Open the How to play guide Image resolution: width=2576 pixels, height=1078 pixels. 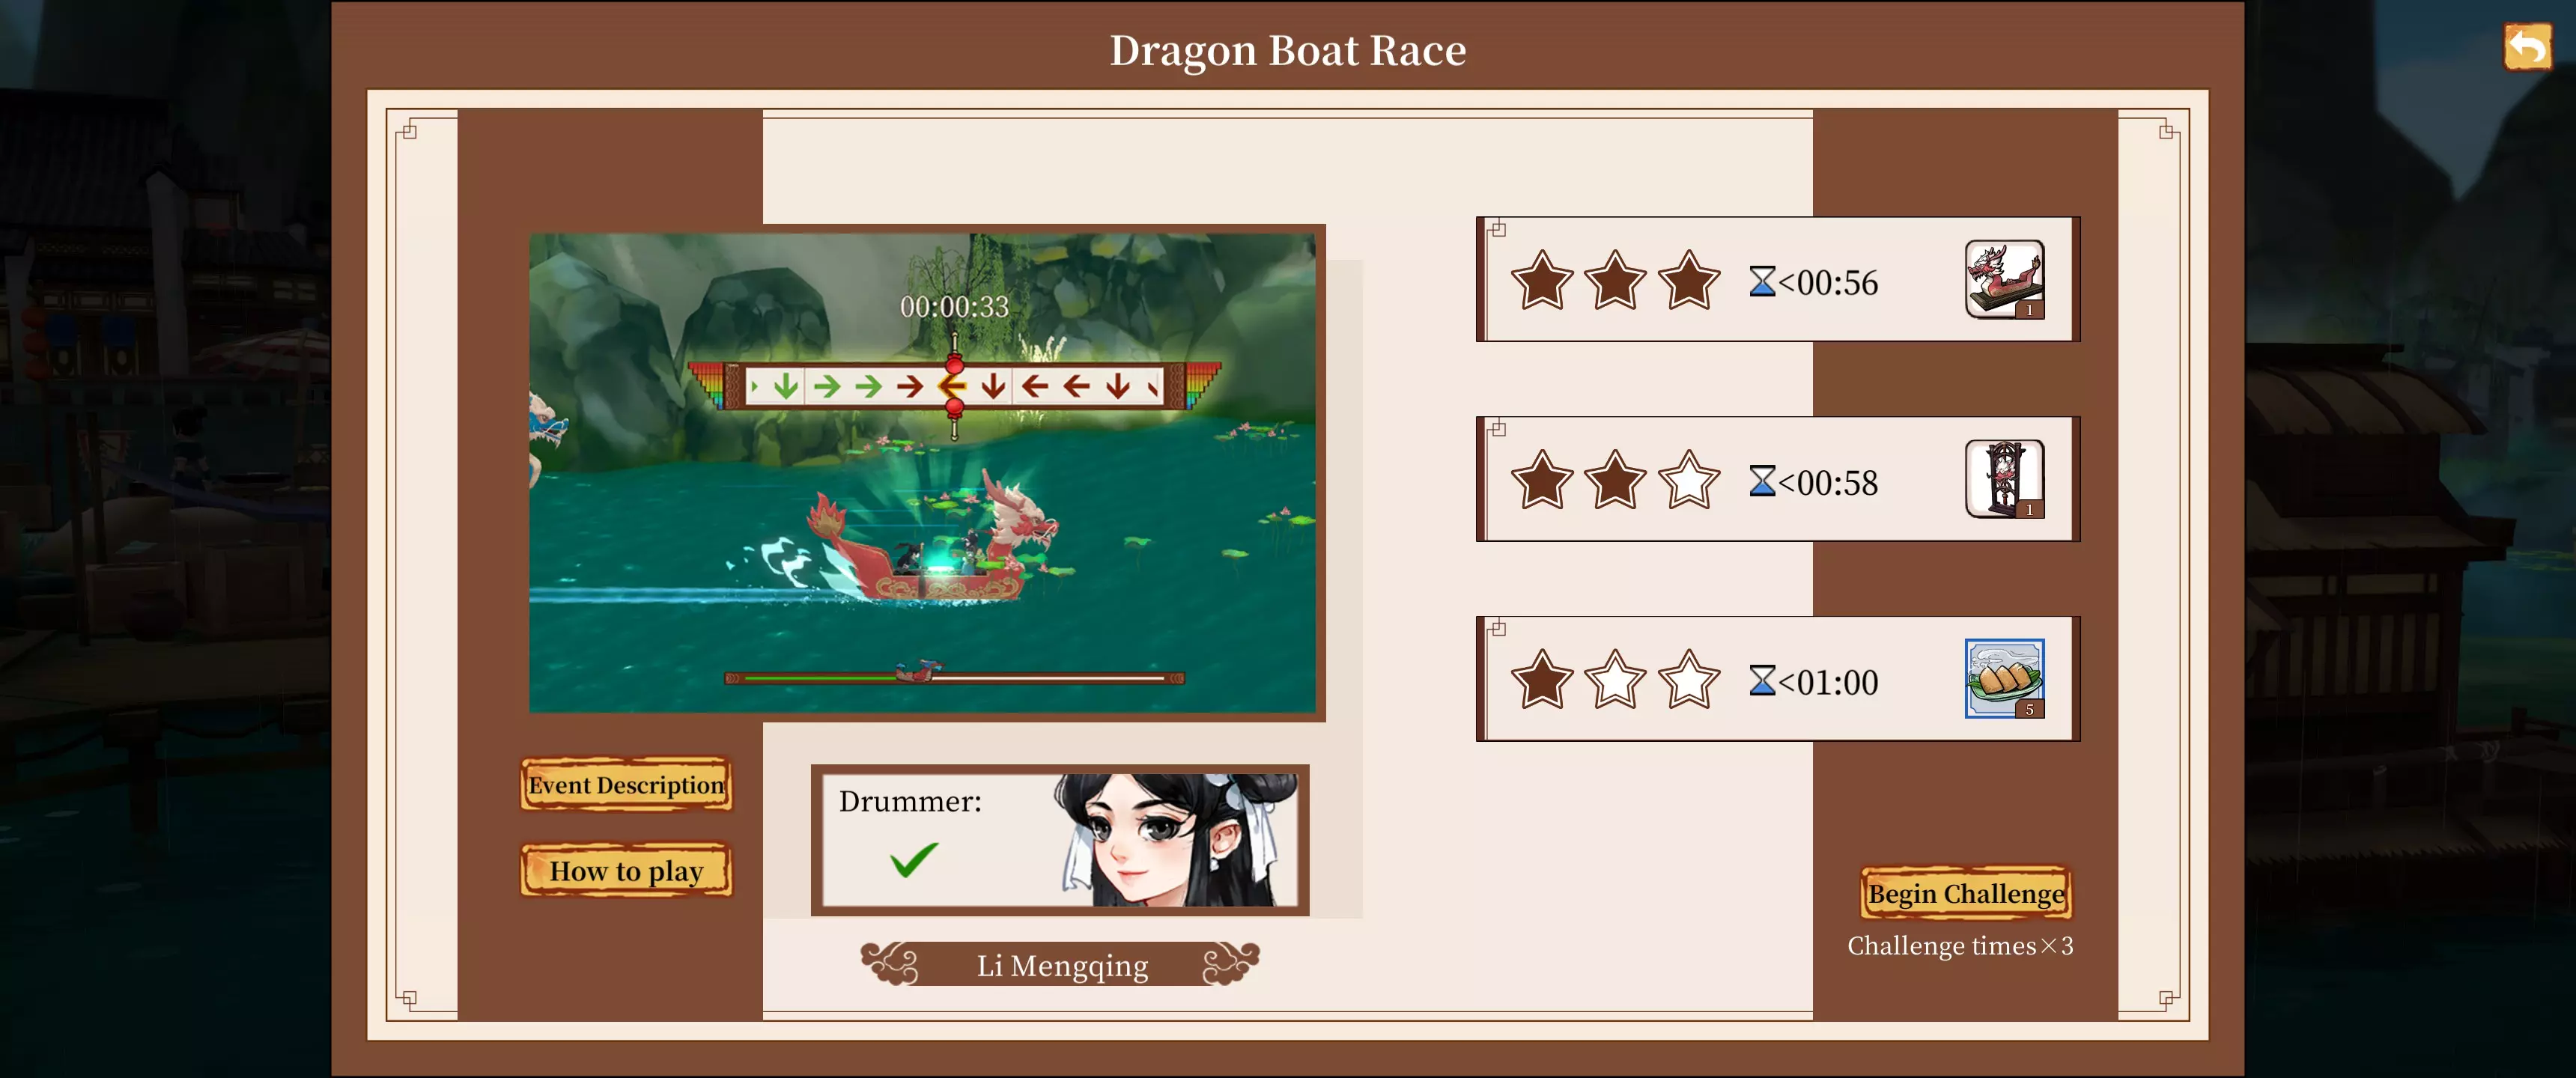pyautogui.click(x=626, y=871)
